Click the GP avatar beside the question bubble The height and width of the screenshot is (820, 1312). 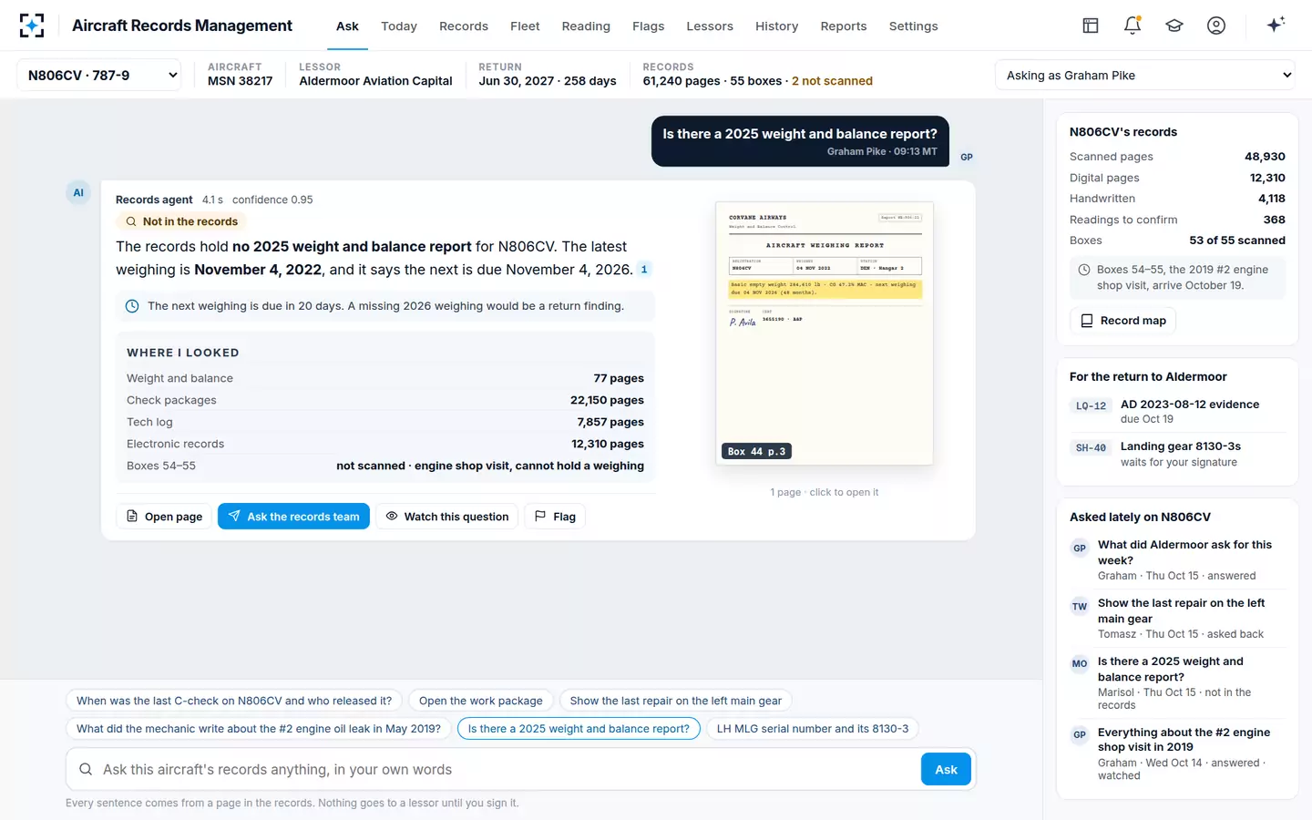point(967,157)
